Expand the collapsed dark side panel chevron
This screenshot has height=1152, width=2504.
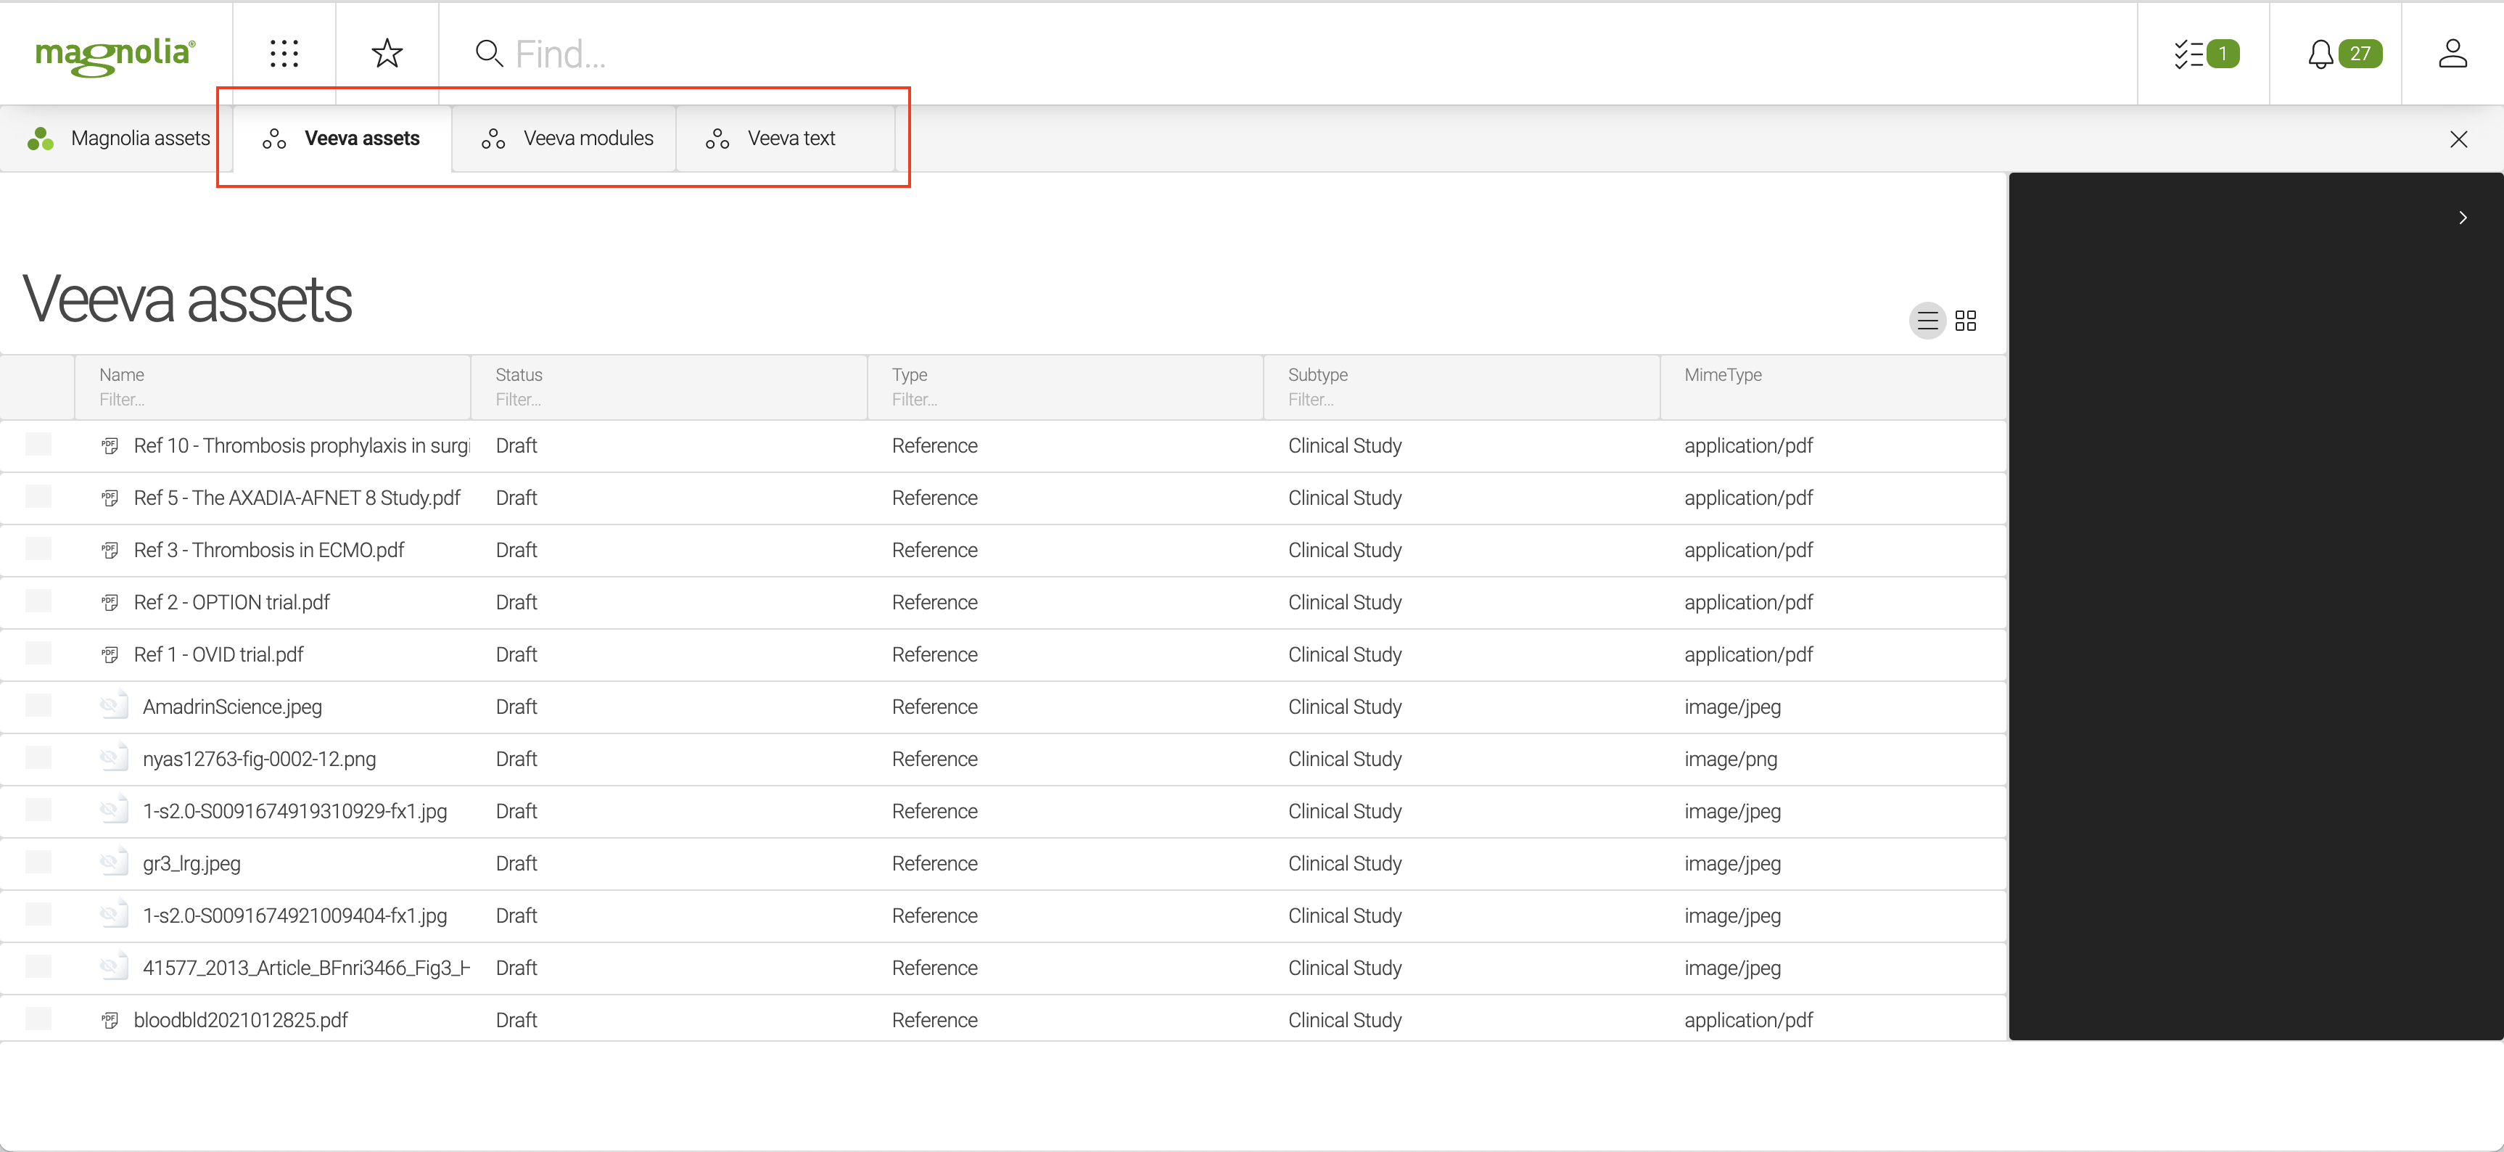(2462, 218)
